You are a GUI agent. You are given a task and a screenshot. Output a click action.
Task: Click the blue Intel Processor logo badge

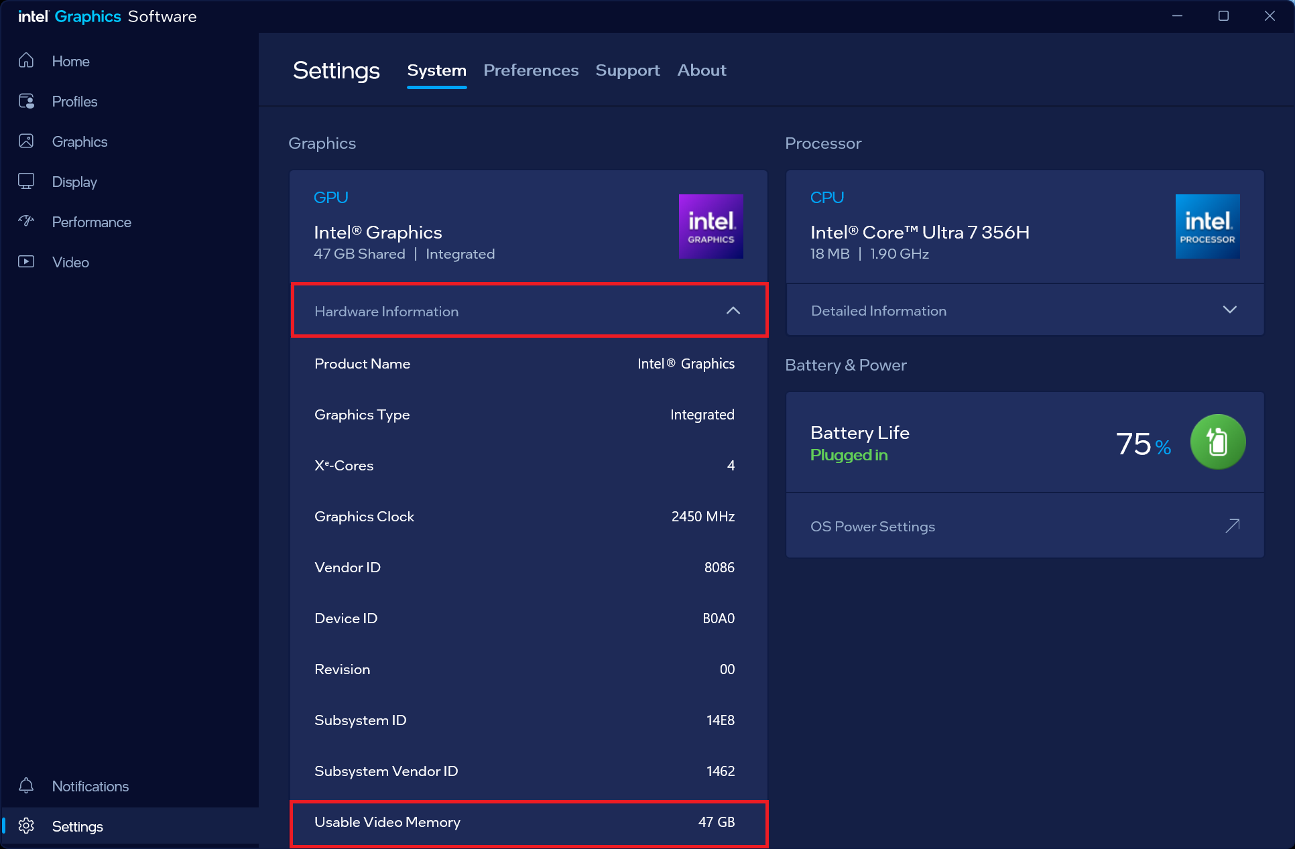pyautogui.click(x=1208, y=226)
